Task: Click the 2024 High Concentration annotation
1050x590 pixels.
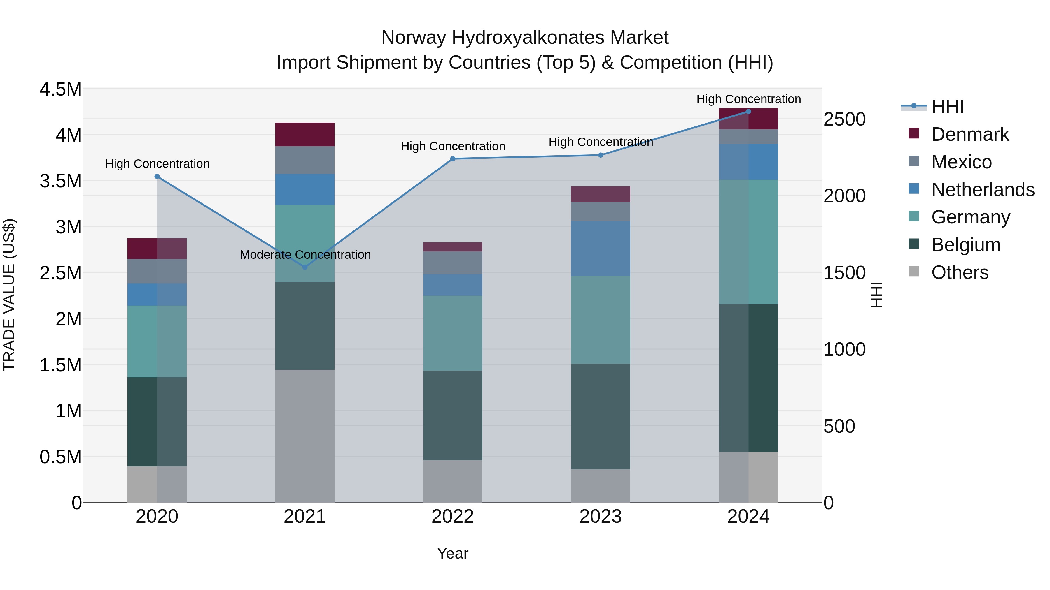Action: click(749, 99)
